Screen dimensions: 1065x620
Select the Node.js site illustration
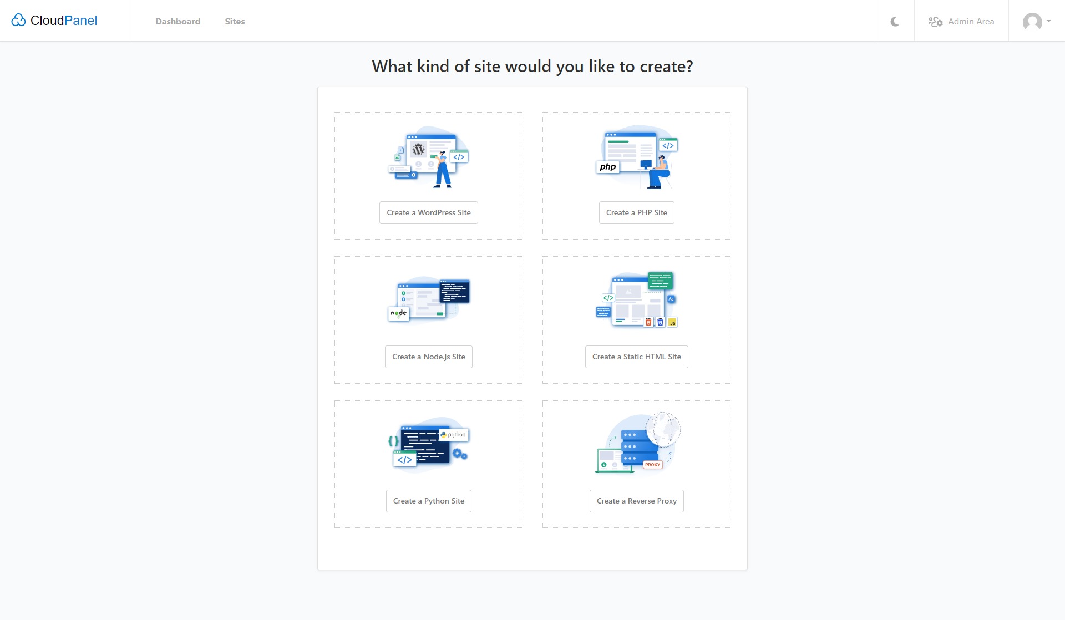pyautogui.click(x=429, y=300)
